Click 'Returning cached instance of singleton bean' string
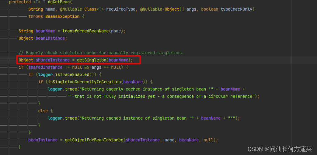This screenshot has width=317, height=155. click(x=137, y=118)
